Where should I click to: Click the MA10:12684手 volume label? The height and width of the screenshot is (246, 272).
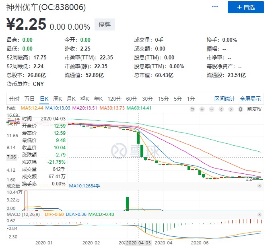point(84,186)
